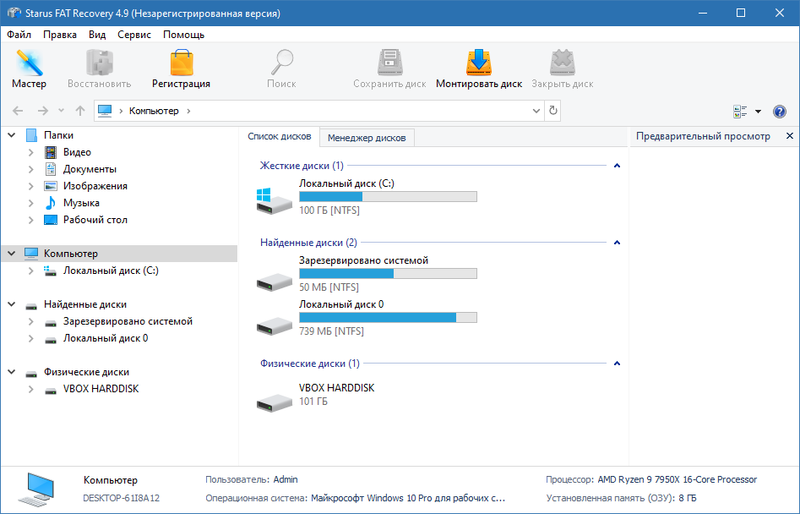Click the Папки folder icon in tree

tap(31, 135)
